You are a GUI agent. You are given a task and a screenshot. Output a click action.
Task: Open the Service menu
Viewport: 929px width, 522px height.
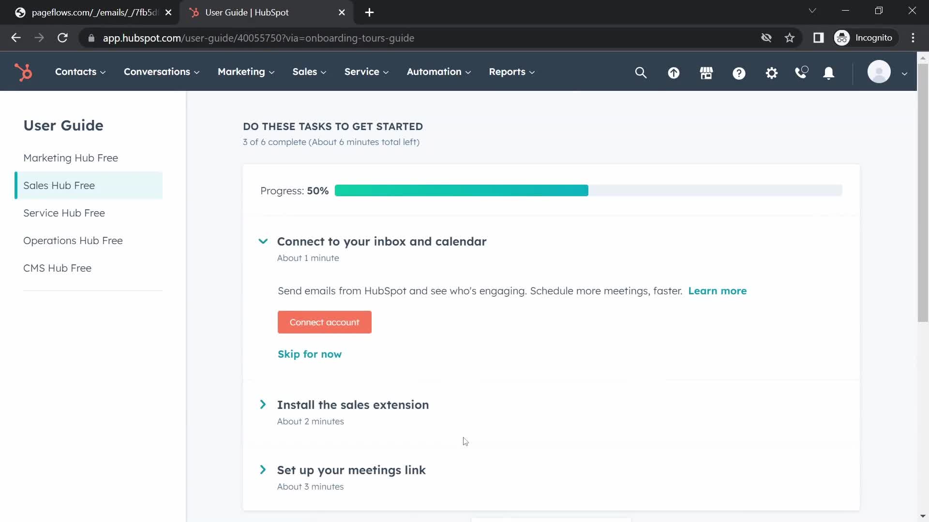pos(367,72)
